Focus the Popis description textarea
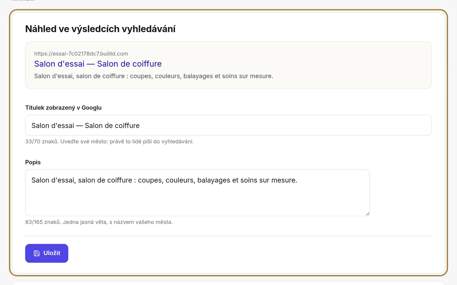This screenshot has width=457, height=285. click(x=197, y=193)
